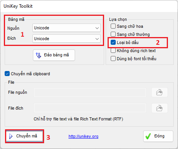Viewport: 178px width, 149px height.
Task: Open File đích browse folder icon
Action: [x=159, y=108]
